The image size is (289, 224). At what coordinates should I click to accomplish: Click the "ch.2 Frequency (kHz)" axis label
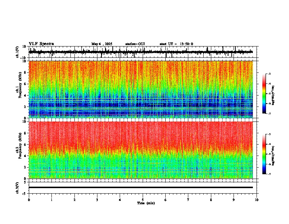19,146
